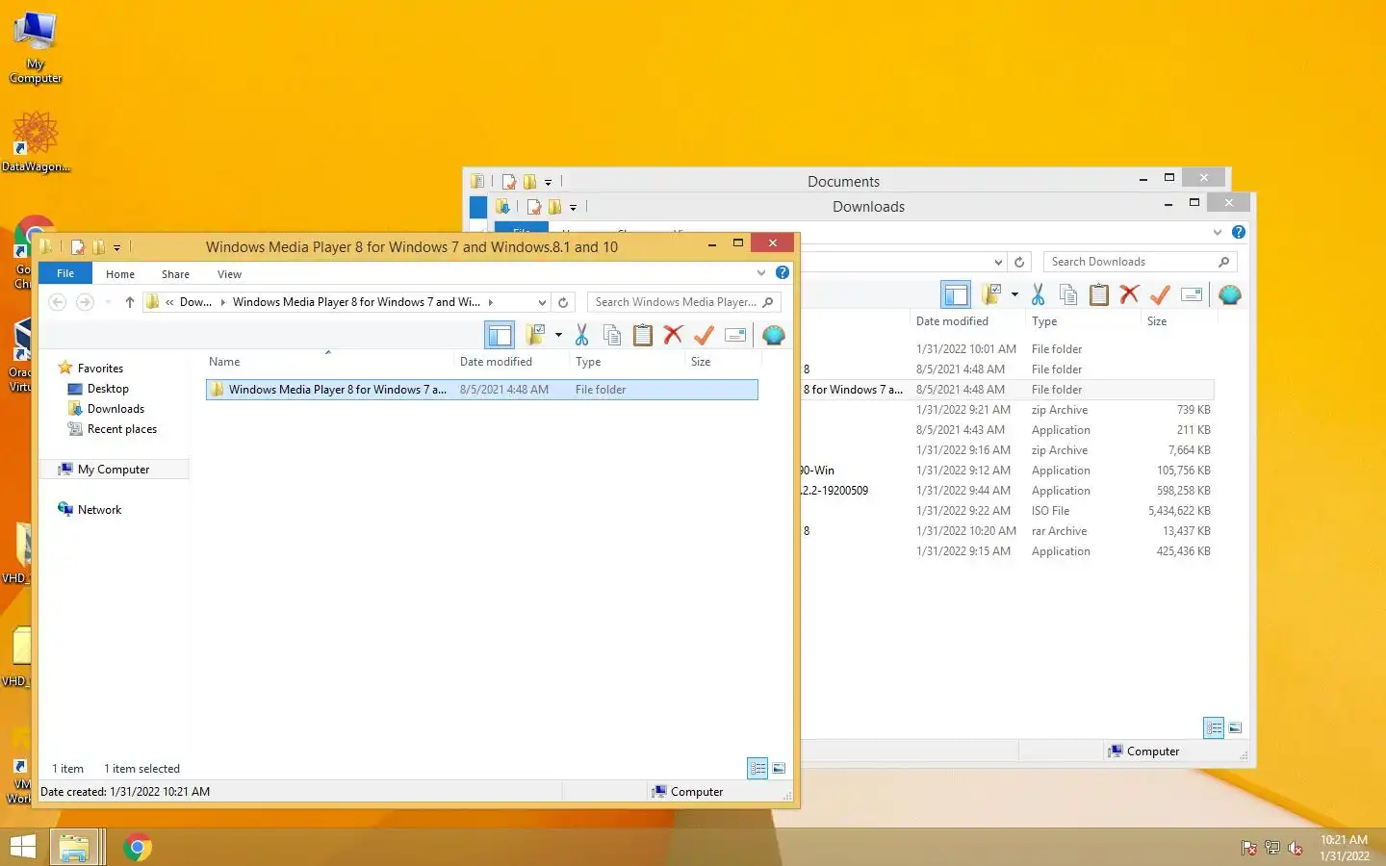
Task: Click New folder quick access icon in Documents title bar
Action: pyautogui.click(x=529, y=181)
